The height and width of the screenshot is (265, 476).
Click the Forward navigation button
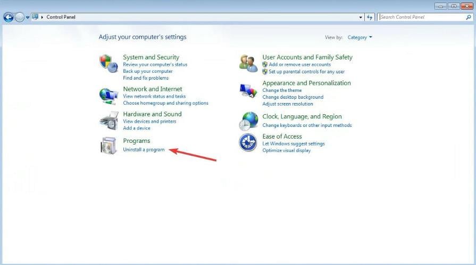click(x=20, y=18)
